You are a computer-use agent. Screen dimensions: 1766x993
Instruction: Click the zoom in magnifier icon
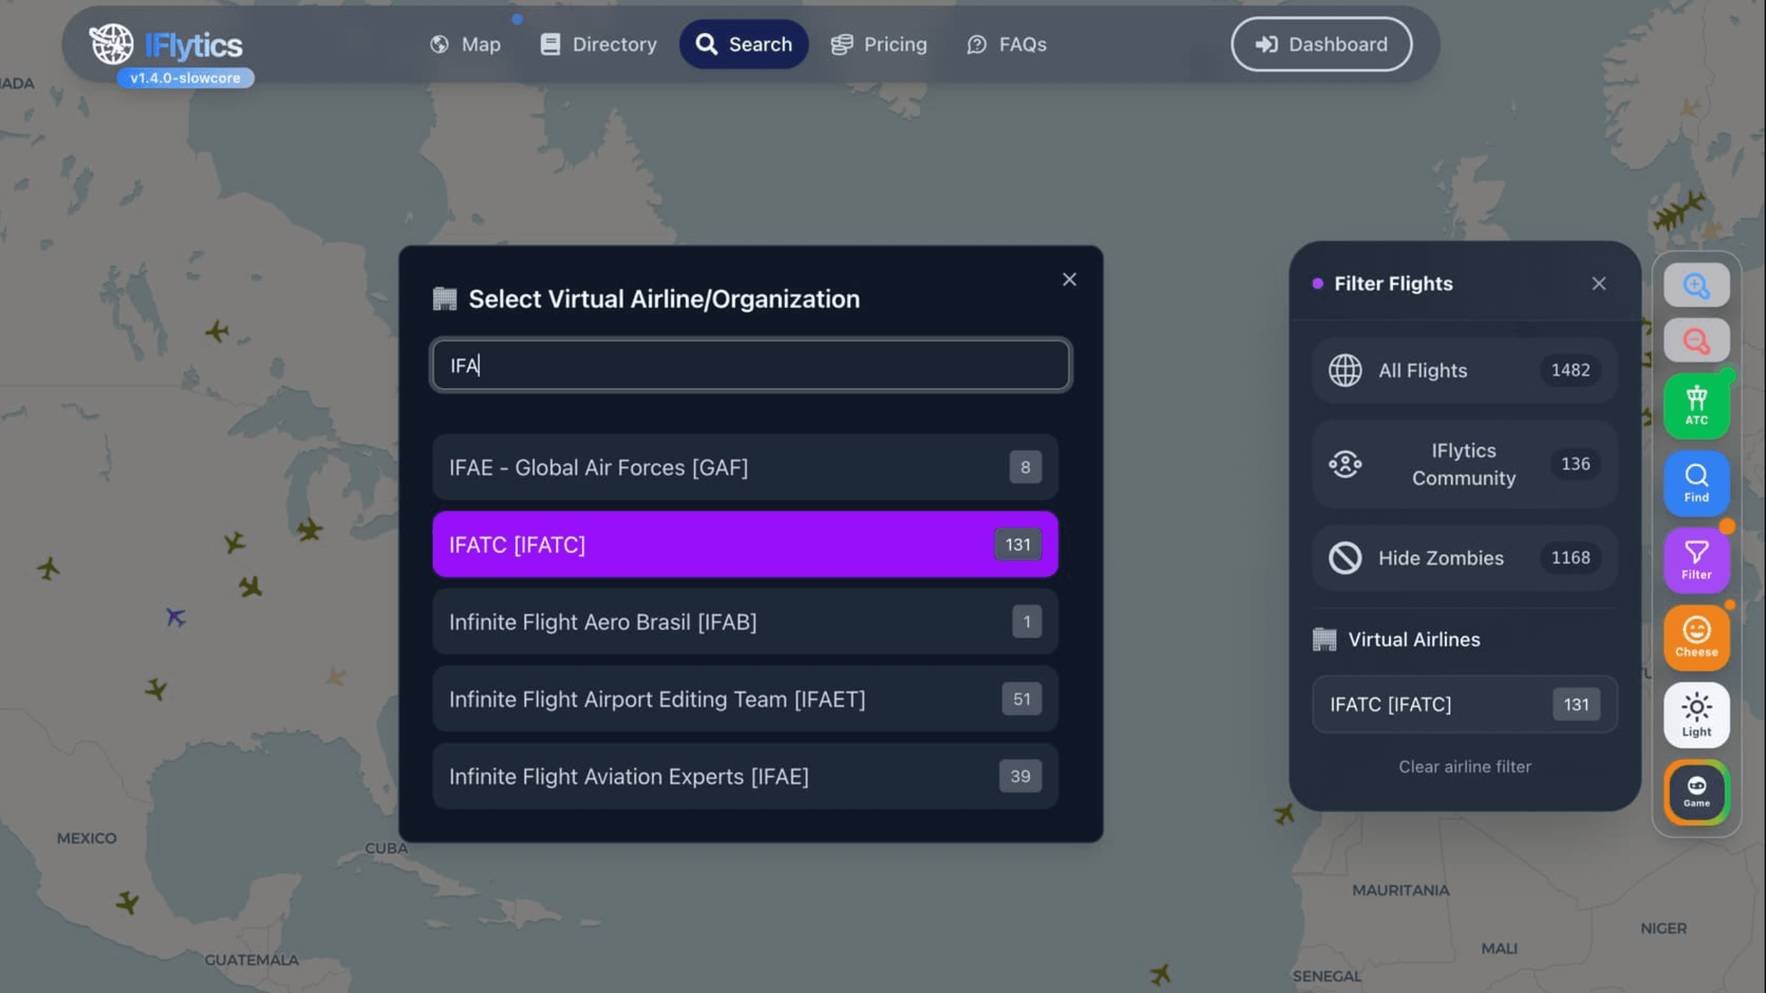(1696, 285)
